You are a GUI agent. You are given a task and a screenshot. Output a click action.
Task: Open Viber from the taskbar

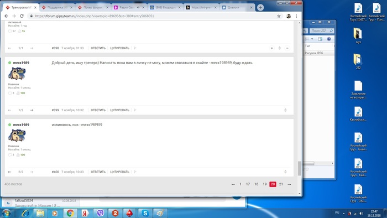[100, 213]
